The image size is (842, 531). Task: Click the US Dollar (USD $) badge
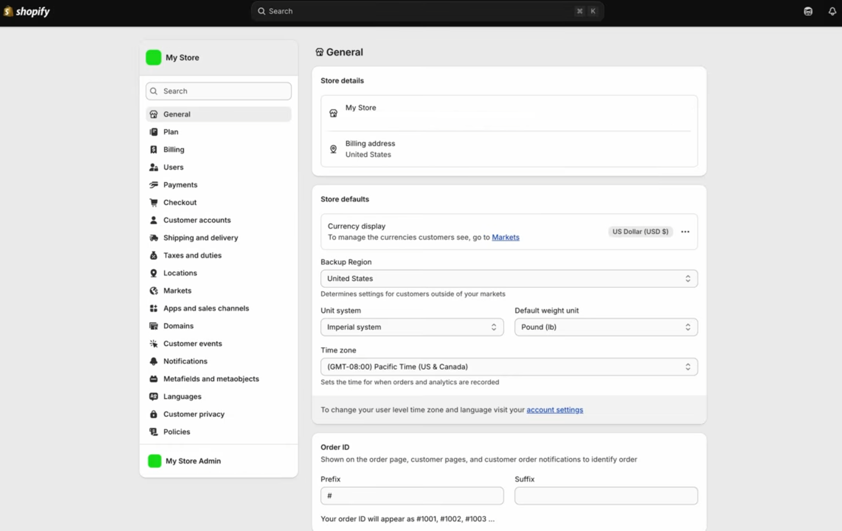pyautogui.click(x=640, y=232)
